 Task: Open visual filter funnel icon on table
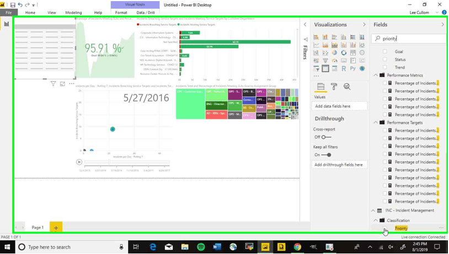tap(54, 84)
